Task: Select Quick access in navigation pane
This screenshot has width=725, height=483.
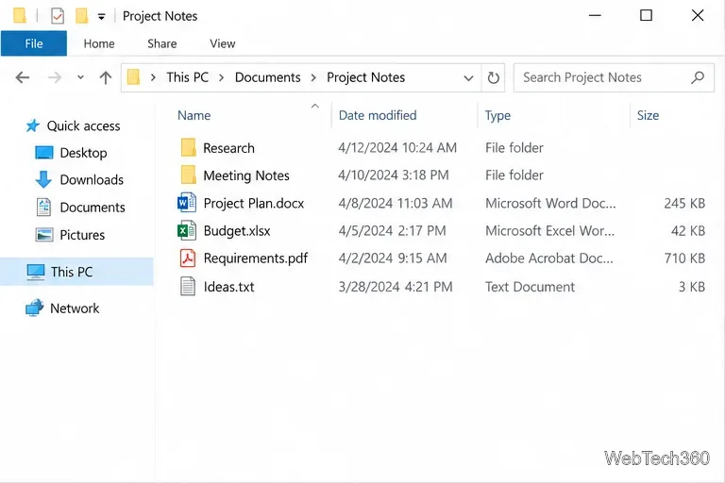Action: pos(83,125)
